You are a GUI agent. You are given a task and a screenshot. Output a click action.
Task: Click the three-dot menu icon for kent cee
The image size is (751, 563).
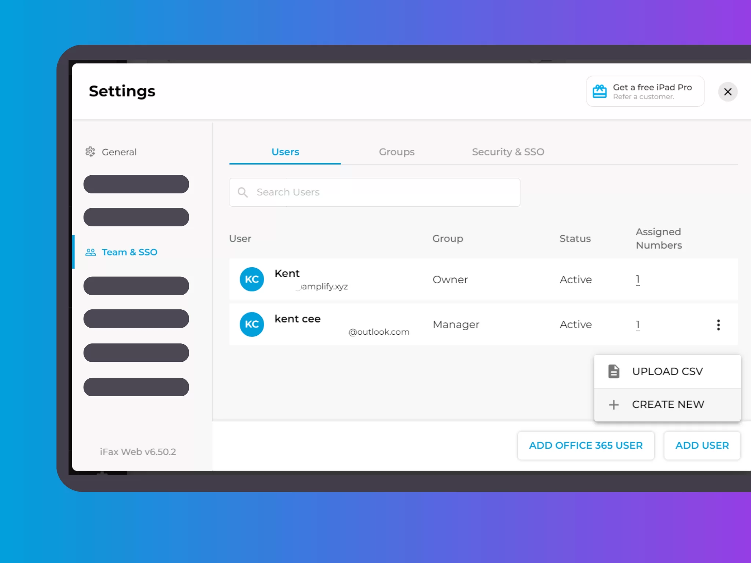point(718,325)
